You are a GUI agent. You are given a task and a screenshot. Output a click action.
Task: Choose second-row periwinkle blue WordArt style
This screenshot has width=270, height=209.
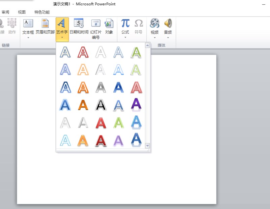click(65, 70)
